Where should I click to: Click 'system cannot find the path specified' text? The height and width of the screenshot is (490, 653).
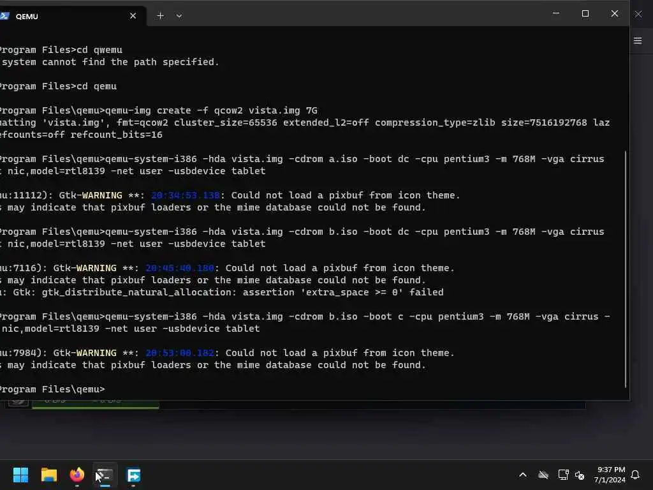(110, 62)
